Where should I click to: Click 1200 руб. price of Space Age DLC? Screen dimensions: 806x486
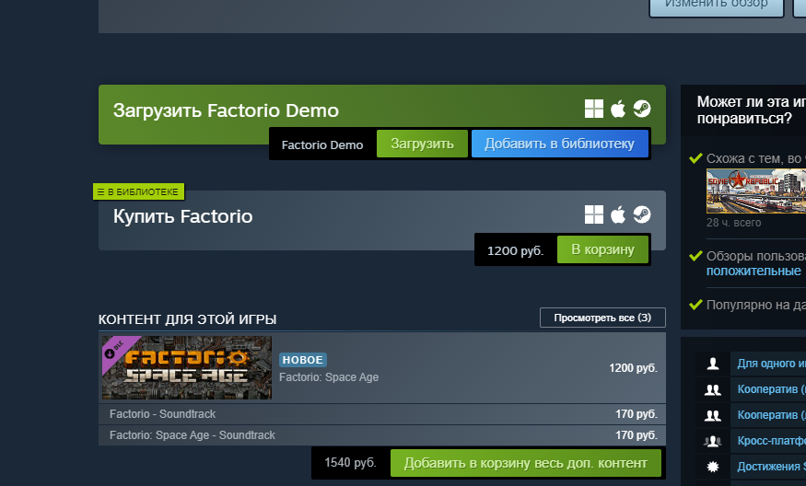coord(633,368)
